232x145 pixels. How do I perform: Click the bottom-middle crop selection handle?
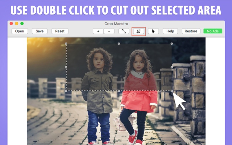click(119, 91)
